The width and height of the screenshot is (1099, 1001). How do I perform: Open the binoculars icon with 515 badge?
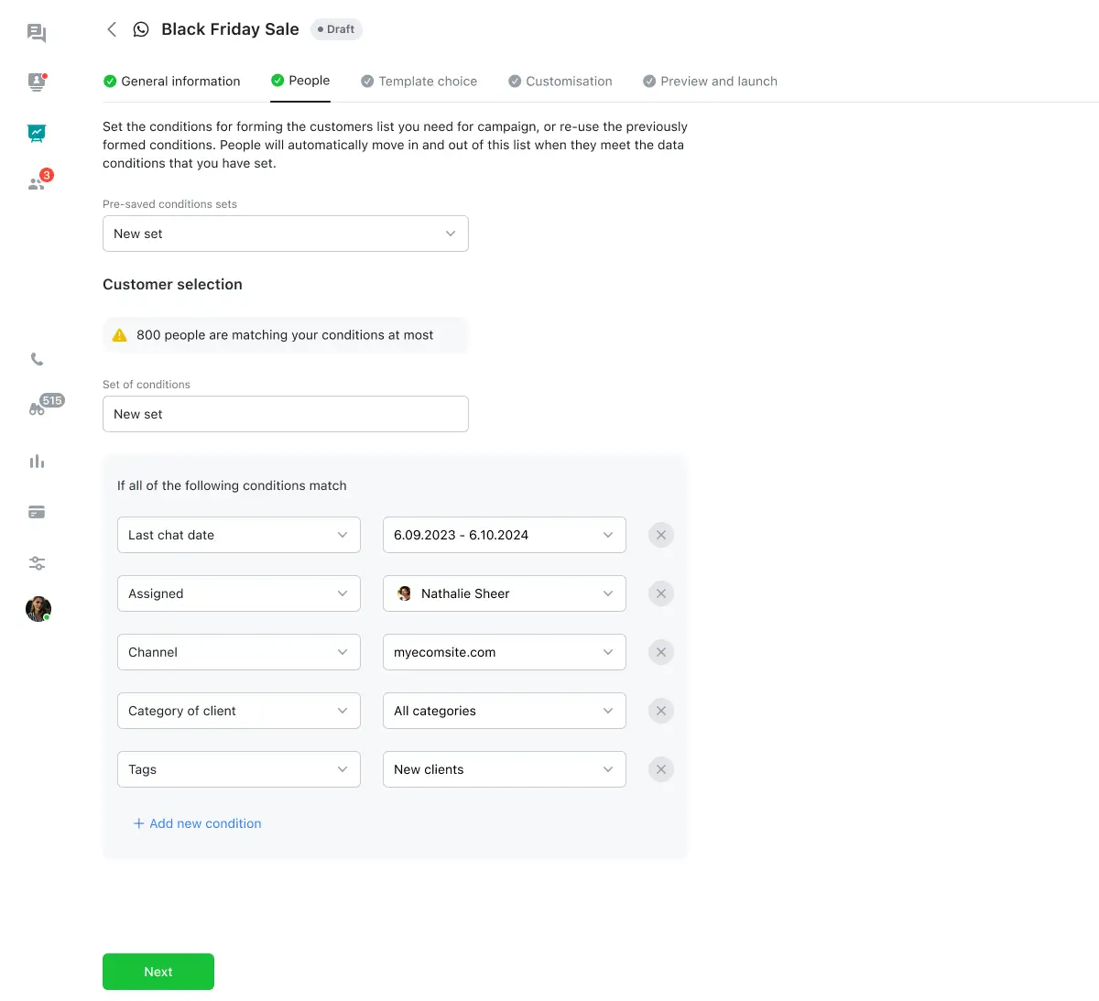point(38,408)
